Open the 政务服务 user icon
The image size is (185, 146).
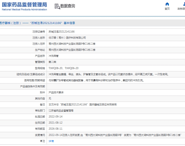tap(184, 4)
